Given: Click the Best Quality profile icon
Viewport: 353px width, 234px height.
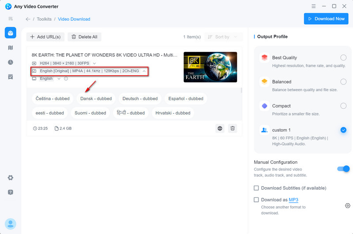Looking at the screenshot, I should 264,58.
